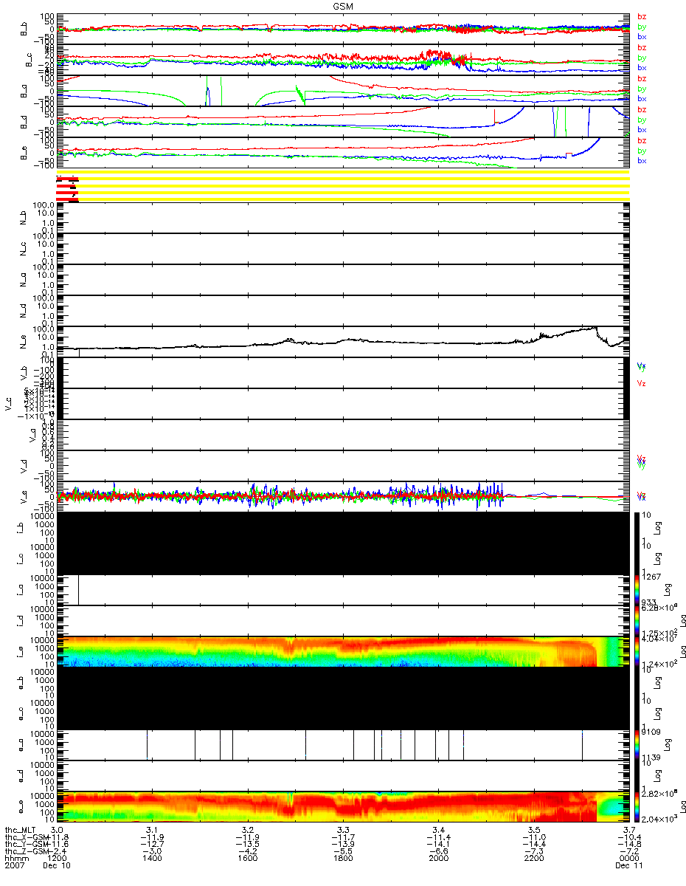Click the i_a axis label
The image size is (686, 886).
click(21, 590)
